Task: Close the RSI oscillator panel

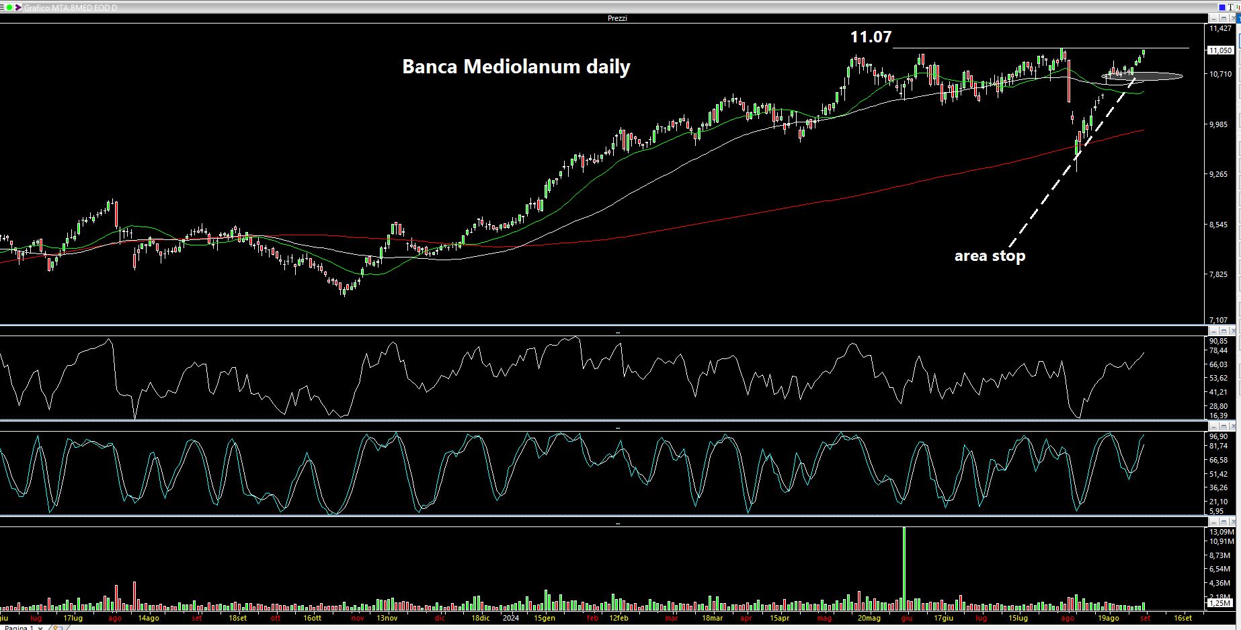Action: click(x=1233, y=331)
